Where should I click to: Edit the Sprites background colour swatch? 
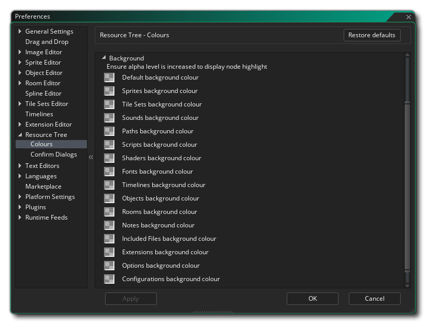pyautogui.click(x=109, y=90)
